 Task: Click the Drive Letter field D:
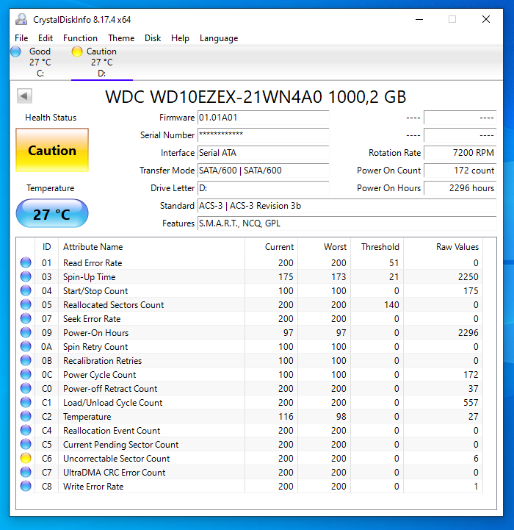[263, 188]
